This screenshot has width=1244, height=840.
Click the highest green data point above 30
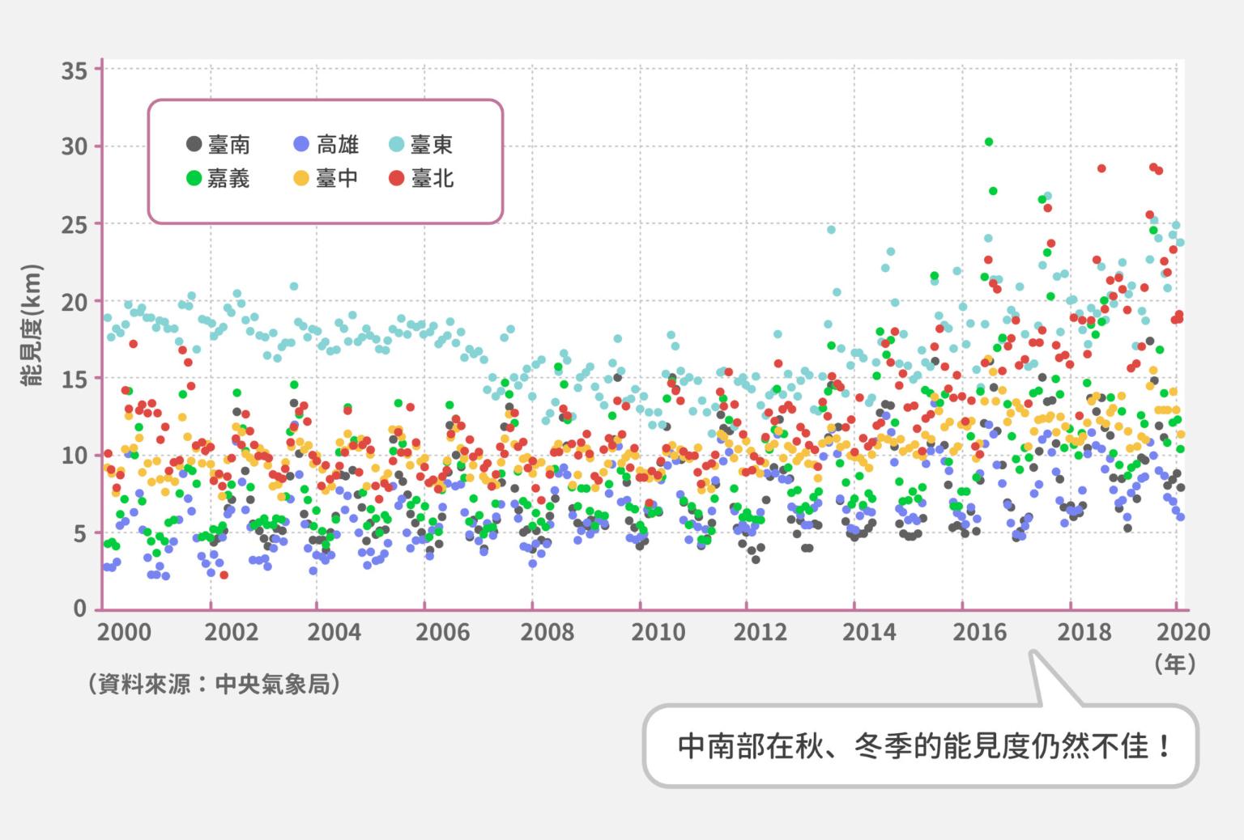pos(989,142)
